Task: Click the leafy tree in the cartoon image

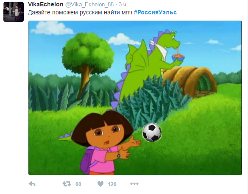Action: click(87, 63)
